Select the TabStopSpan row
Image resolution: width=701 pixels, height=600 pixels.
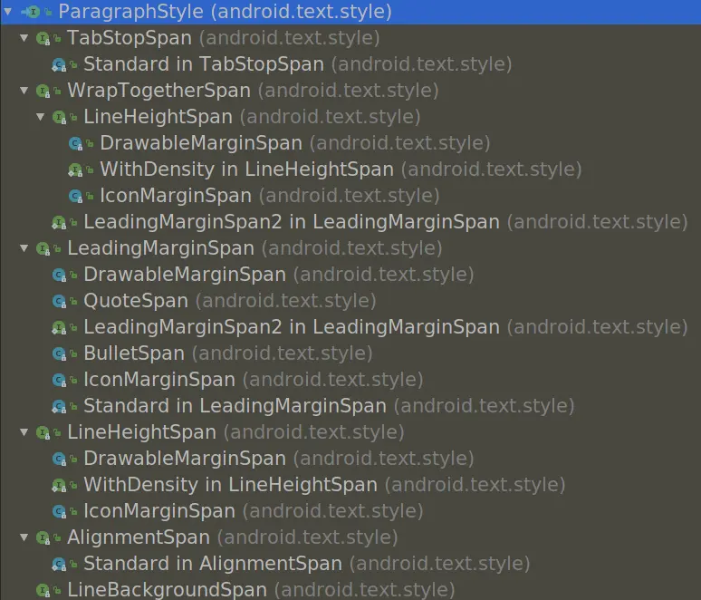pos(350,38)
